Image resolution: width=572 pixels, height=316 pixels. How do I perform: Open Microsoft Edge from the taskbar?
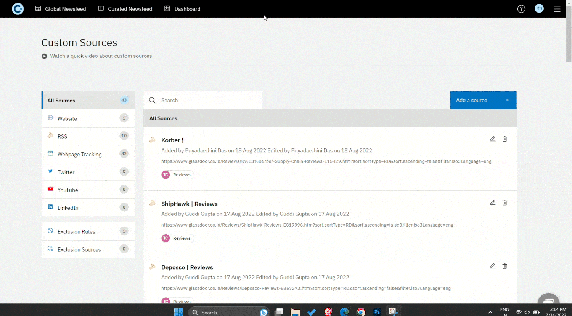coord(344,312)
